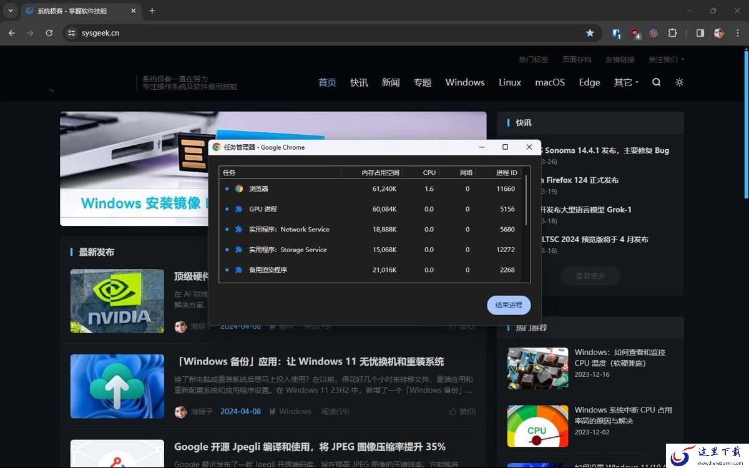Viewport: 749px width, 468px height.
Task: View site information icon in address bar
Action: click(71, 33)
